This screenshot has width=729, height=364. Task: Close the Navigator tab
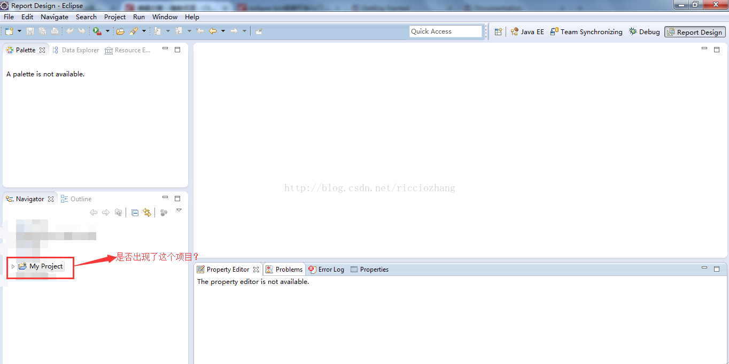tap(51, 199)
